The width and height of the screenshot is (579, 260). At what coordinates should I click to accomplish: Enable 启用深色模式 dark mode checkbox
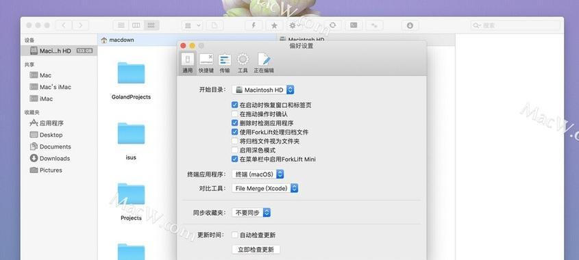235,150
